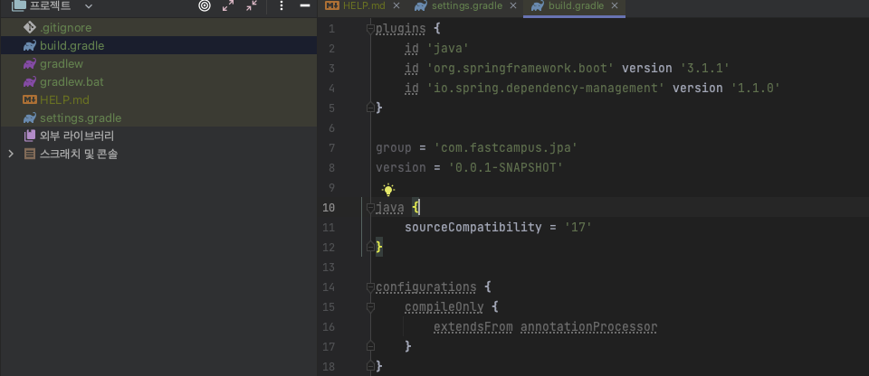
Task: Close the settings.gradle tab
Action: 512,6
